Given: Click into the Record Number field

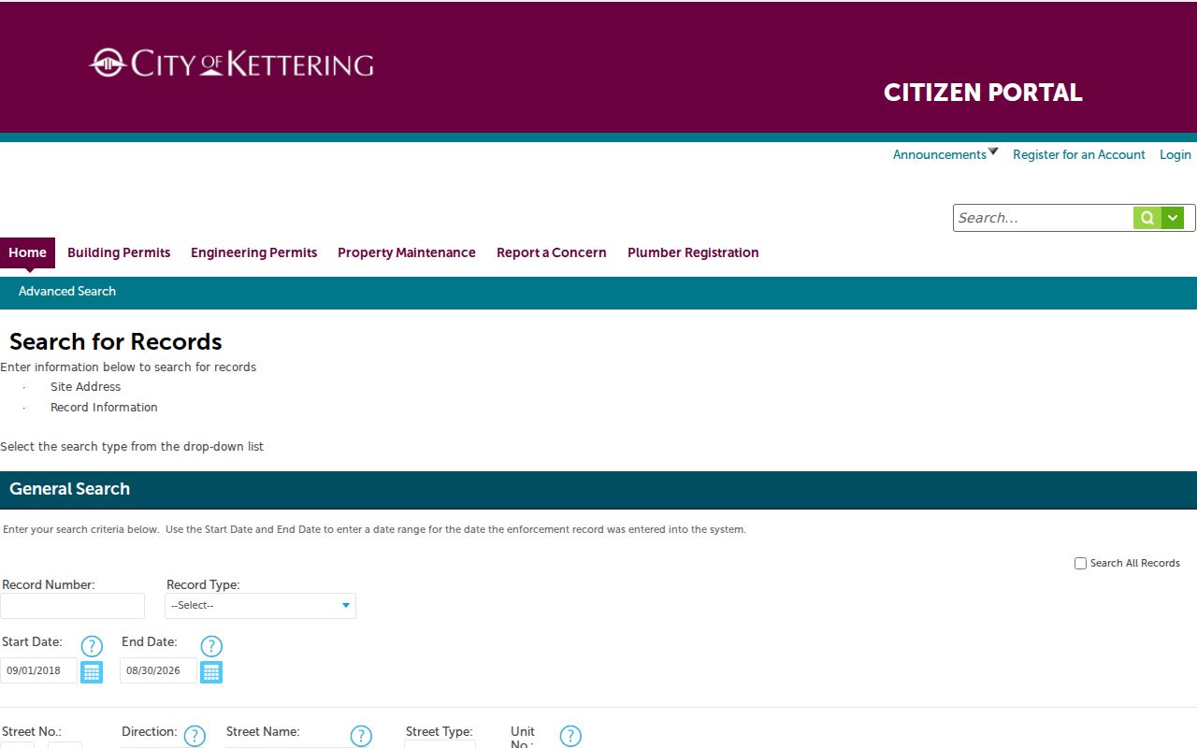Looking at the screenshot, I should tap(72, 606).
